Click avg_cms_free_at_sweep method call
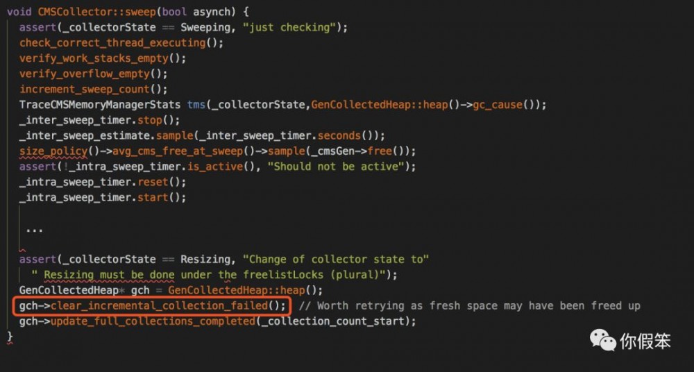The width and height of the screenshot is (694, 372). tap(178, 151)
